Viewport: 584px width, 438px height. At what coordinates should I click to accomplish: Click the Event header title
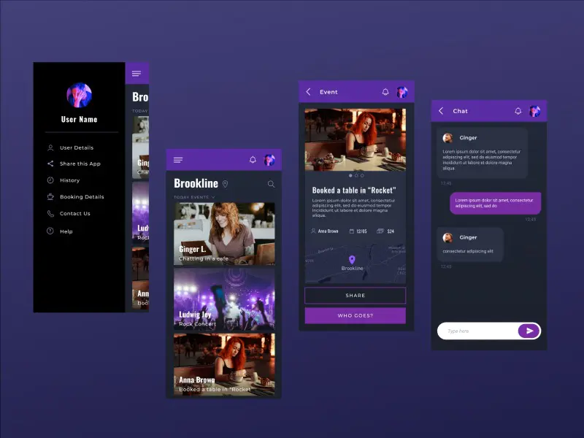click(x=328, y=92)
